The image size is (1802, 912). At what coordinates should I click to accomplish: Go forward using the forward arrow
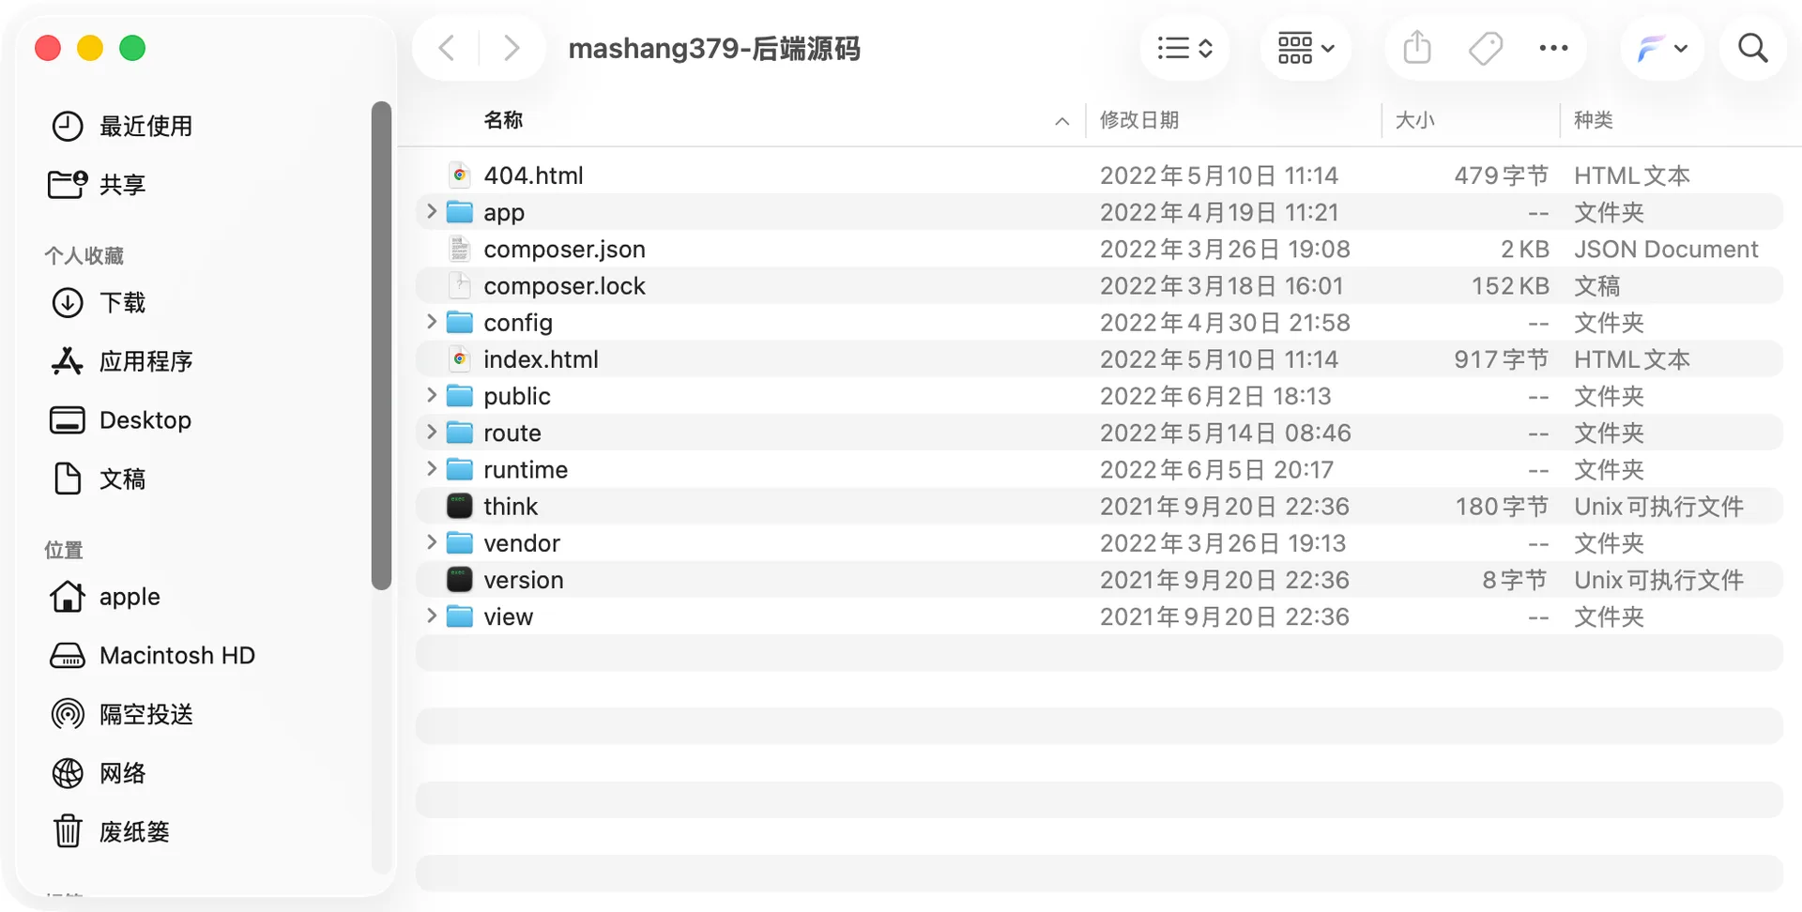point(511,48)
